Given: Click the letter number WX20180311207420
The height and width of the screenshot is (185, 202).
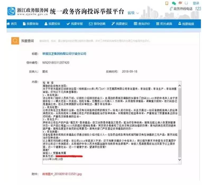Looking at the screenshot, I should pyautogui.click(x=56, y=63).
